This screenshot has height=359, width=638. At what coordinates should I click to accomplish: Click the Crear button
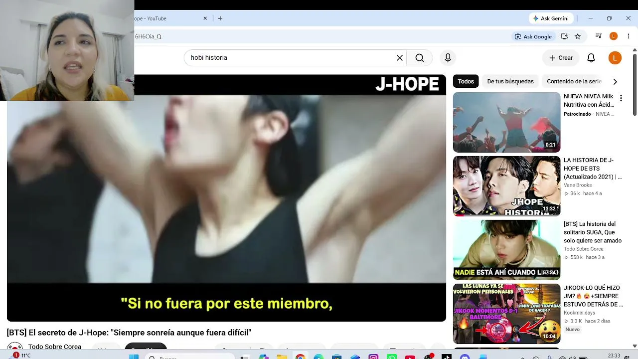click(x=561, y=58)
